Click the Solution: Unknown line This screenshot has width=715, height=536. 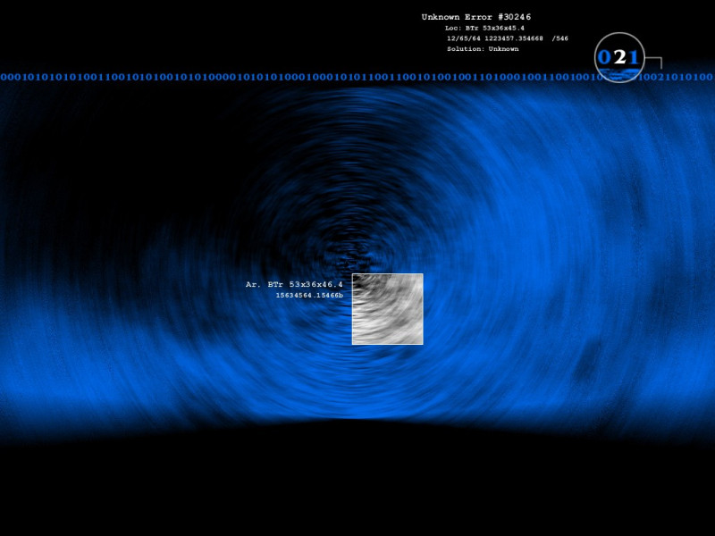point(483,49)
